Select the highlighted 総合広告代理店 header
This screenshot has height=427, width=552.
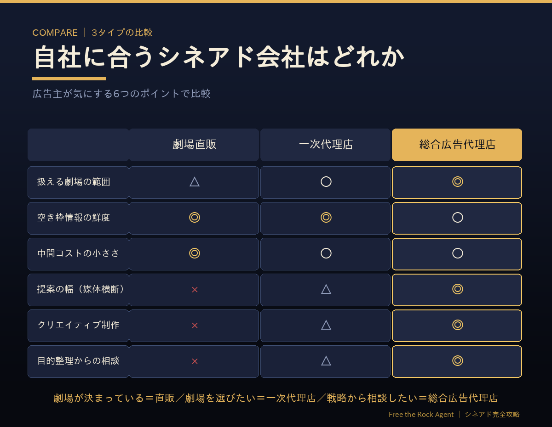pos(457,145)
